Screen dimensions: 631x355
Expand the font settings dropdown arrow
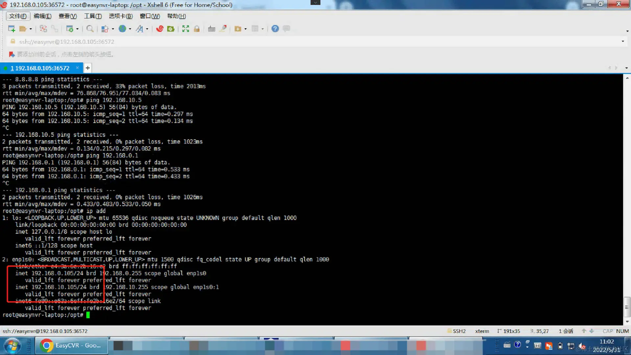point(147,29)
